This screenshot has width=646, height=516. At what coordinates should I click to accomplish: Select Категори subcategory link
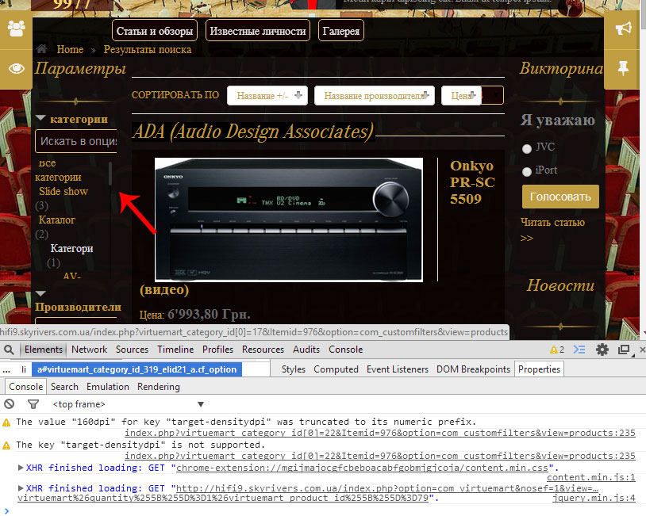pos(71,249)
